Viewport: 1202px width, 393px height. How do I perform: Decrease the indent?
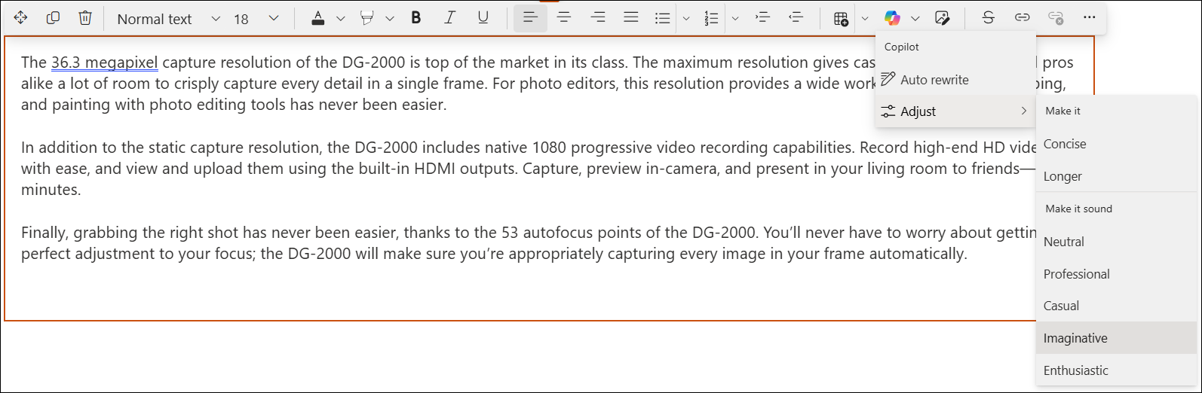tap(796, 18)
